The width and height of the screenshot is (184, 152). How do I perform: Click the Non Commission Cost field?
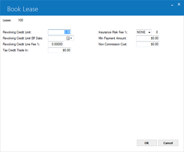[148, 44]
